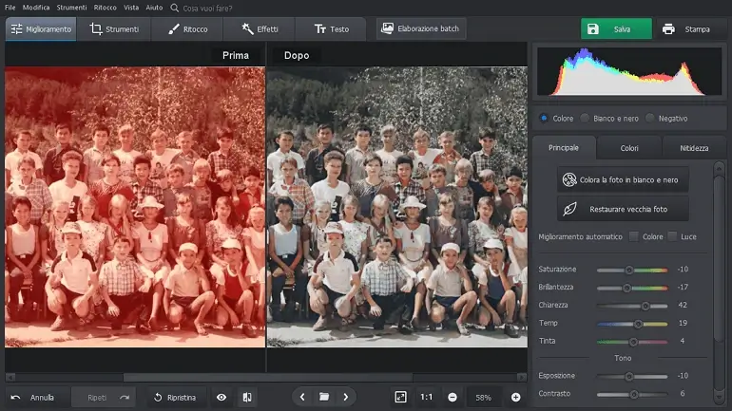Click the horizontal scrollbar under the photos
Screen dimensions: 732x411
click(267, 377)
